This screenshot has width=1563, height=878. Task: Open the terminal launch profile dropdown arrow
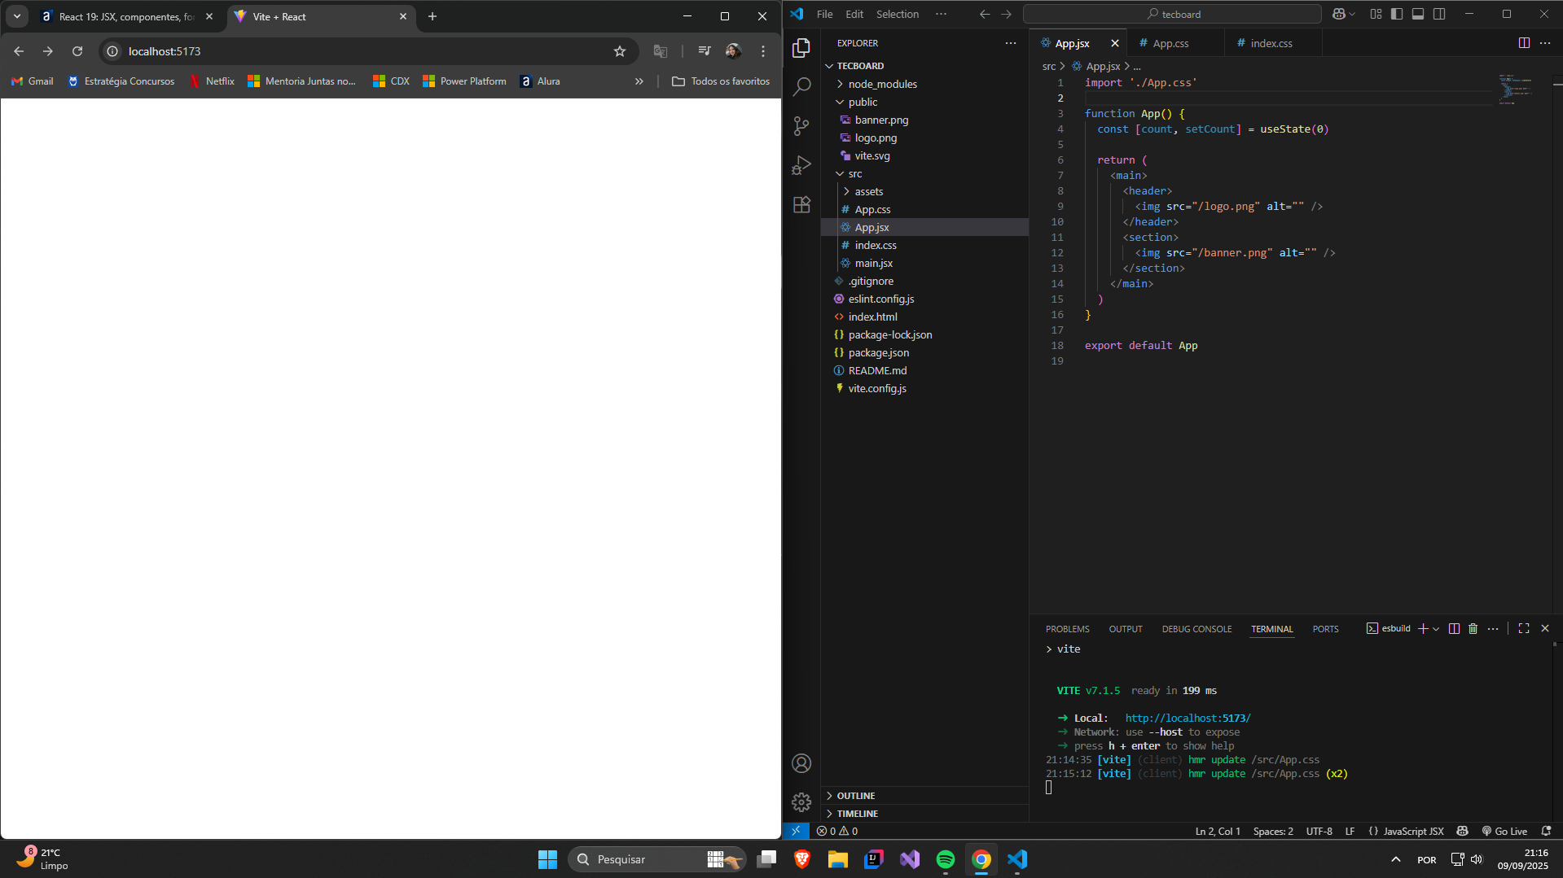click(x=1436, y=628)
